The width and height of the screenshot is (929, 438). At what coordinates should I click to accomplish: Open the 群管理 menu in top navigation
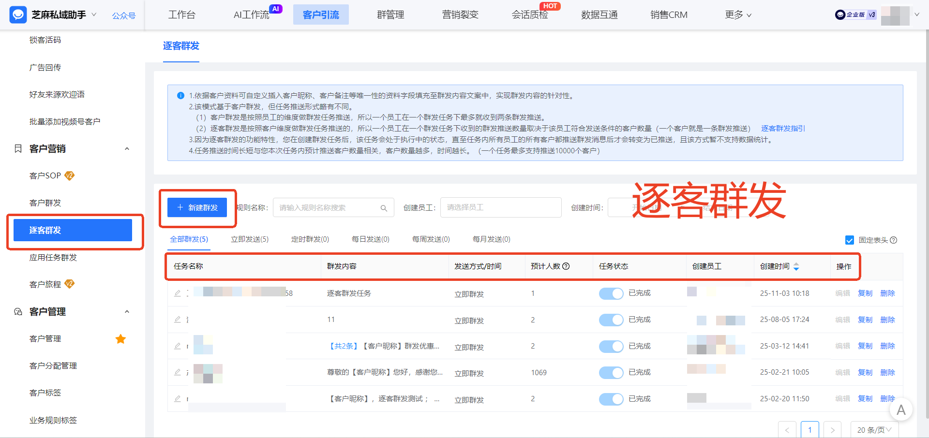tap(390, 15)
